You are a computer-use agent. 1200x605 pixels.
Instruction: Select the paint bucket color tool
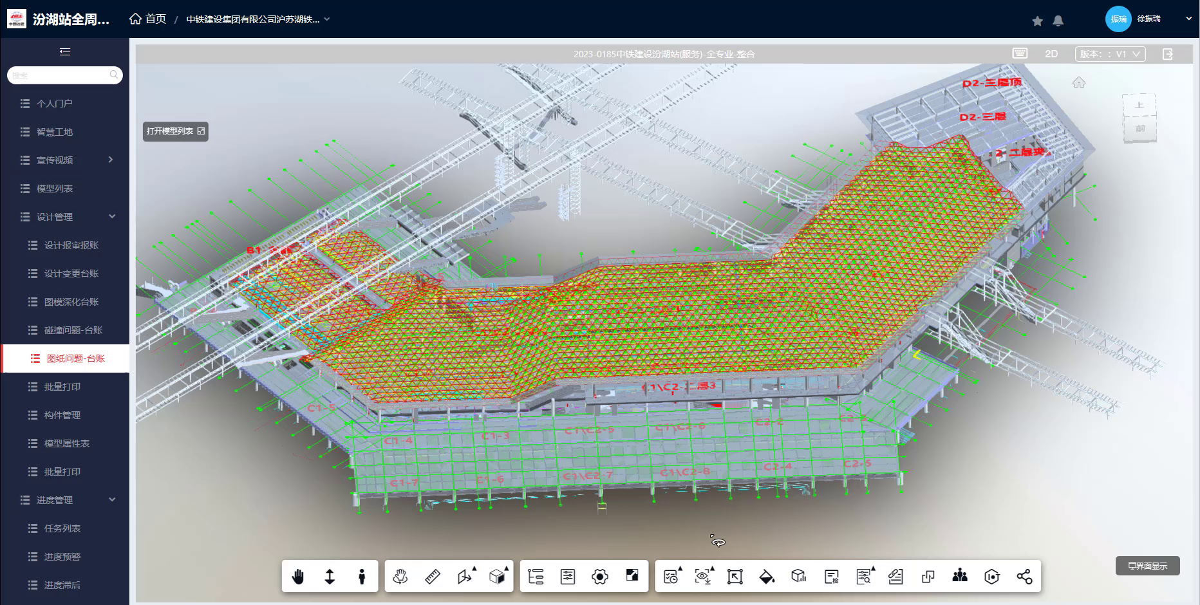pyautogui.click(x=767, y=577)
